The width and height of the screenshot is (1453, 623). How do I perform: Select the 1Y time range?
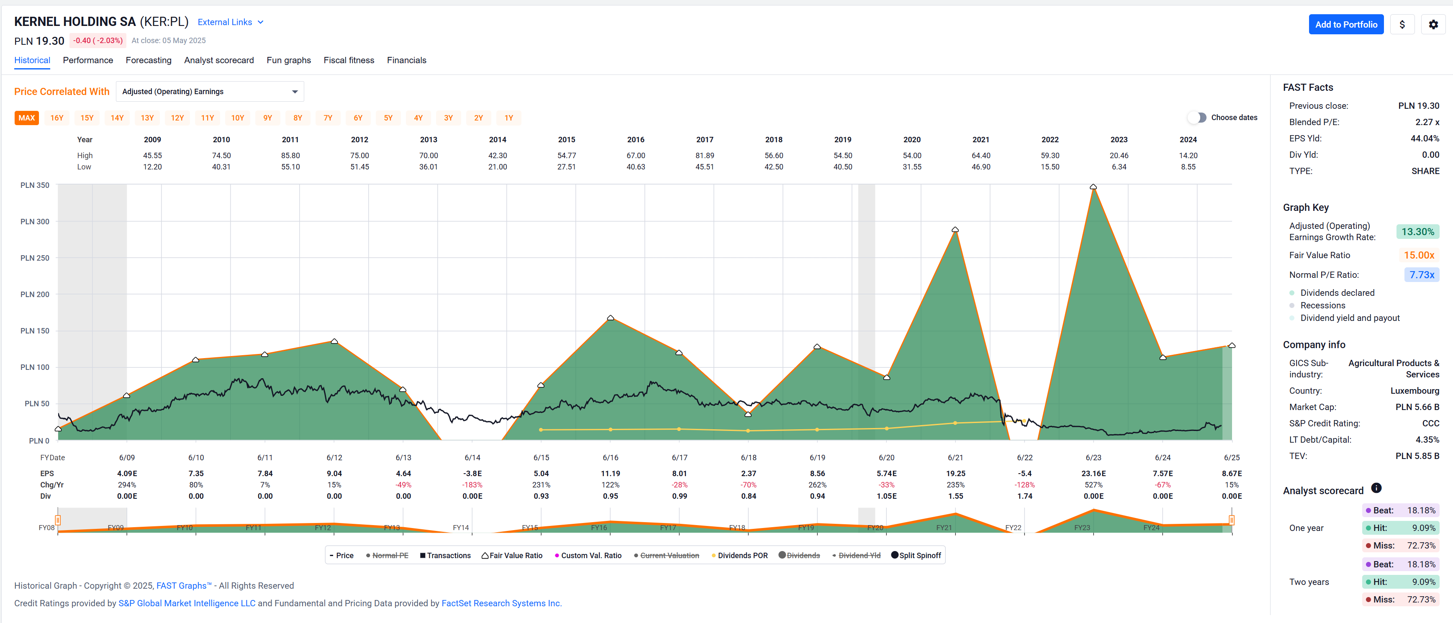click(x=509, y=118)
